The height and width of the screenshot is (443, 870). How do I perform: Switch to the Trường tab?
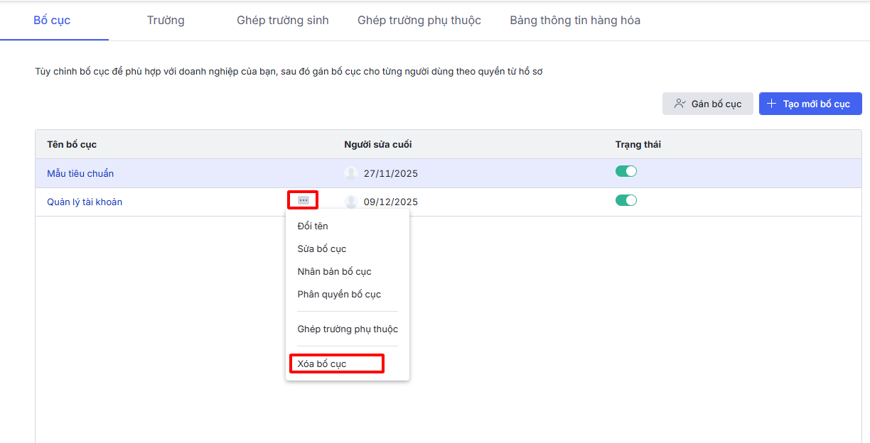166,20
